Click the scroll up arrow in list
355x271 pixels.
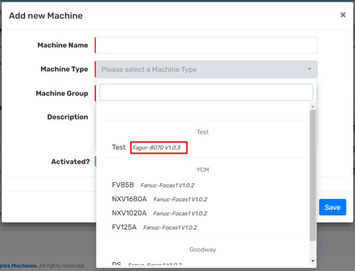313,109
